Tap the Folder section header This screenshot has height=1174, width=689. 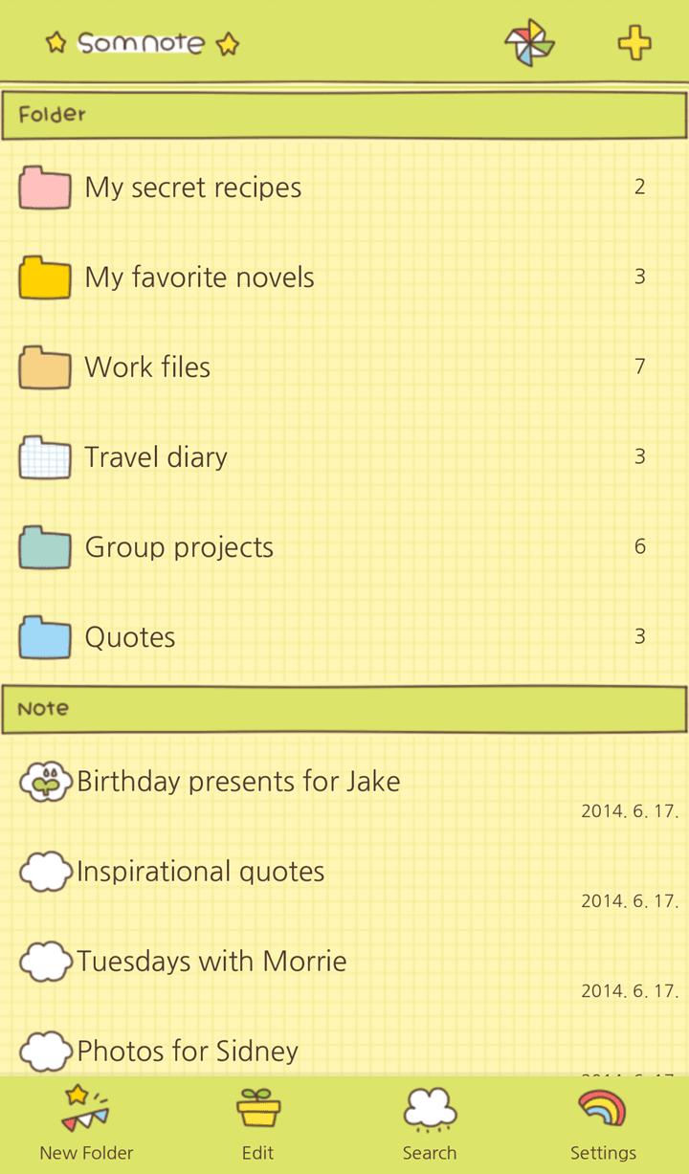344,115
